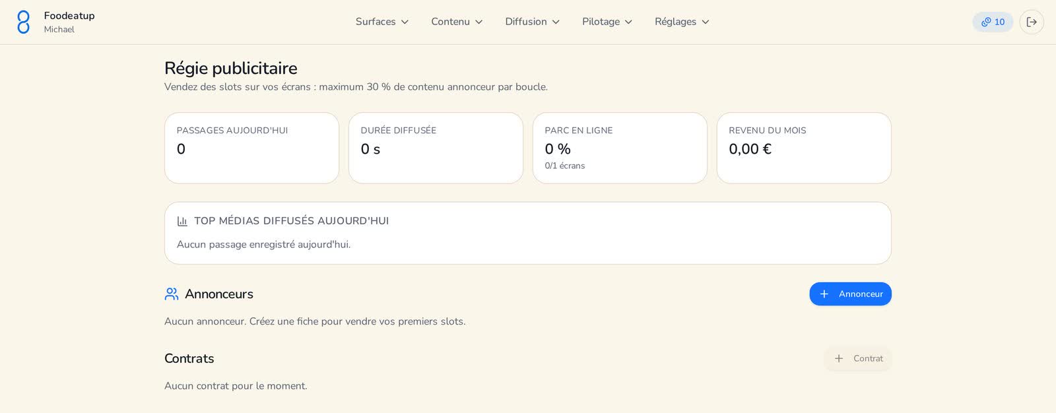
Task: Click the plus icon in the Contrat button
Action: (839, 358)
